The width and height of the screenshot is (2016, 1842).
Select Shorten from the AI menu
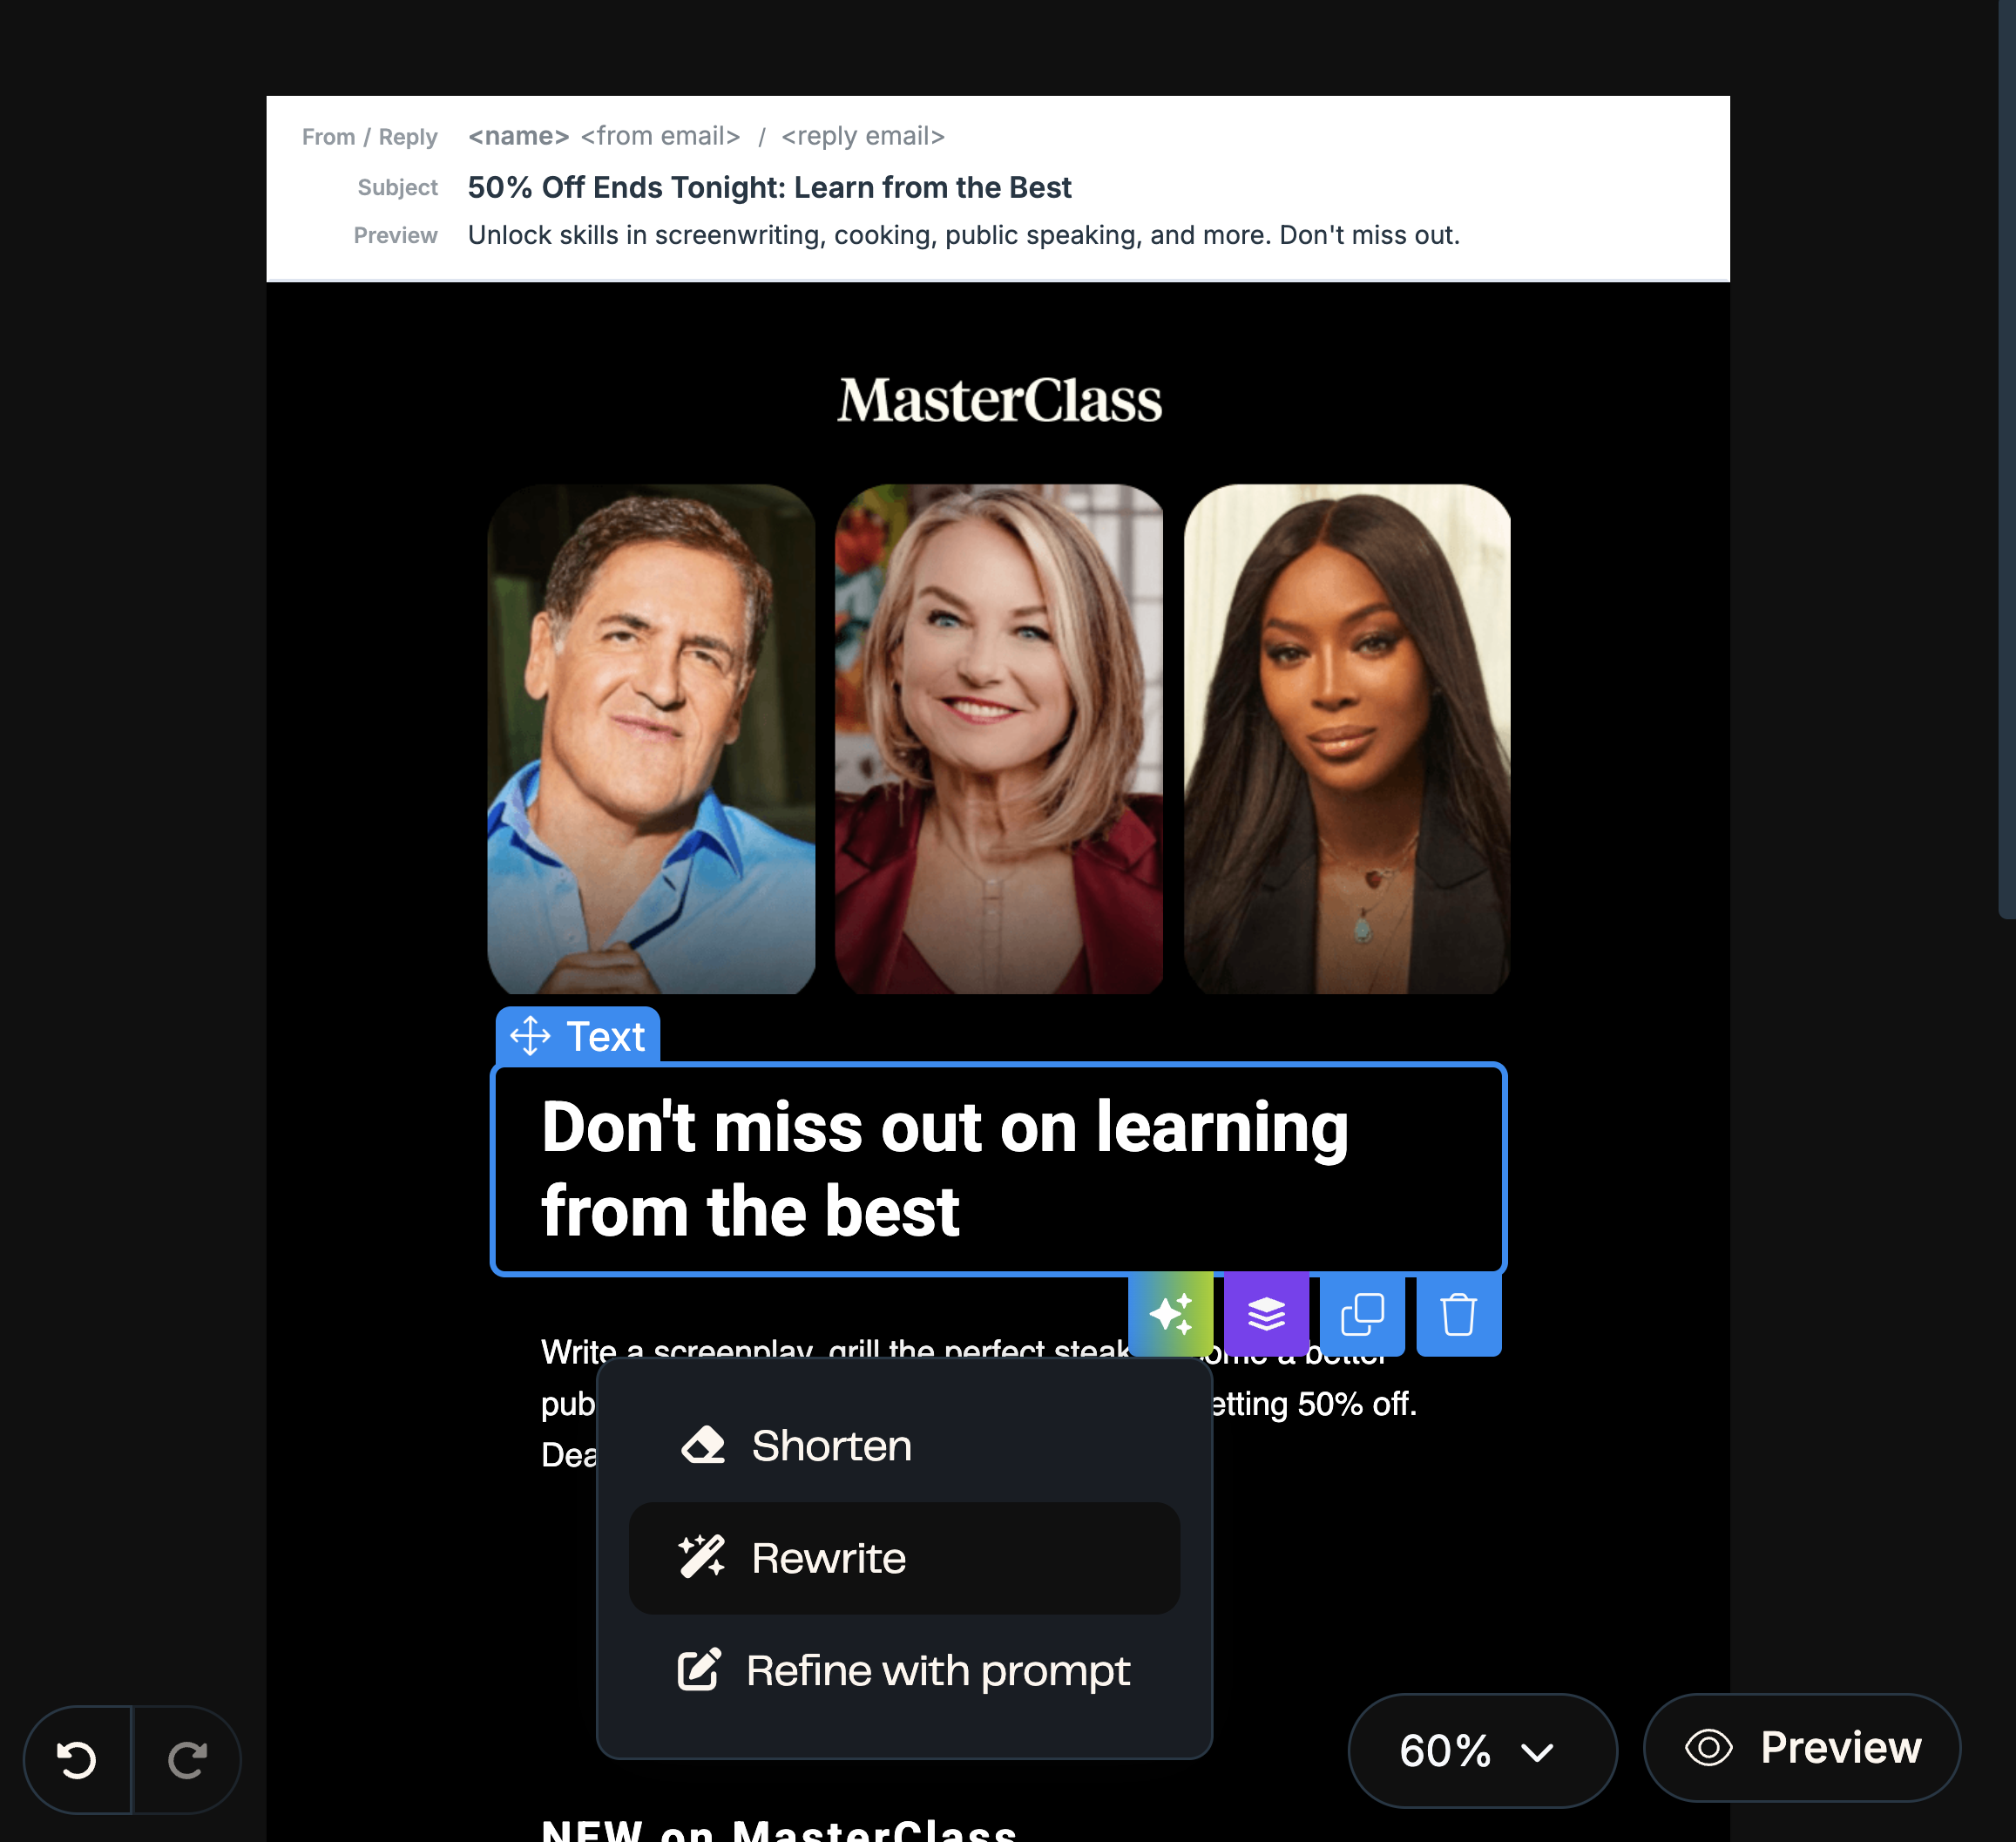pos(904,1446)
